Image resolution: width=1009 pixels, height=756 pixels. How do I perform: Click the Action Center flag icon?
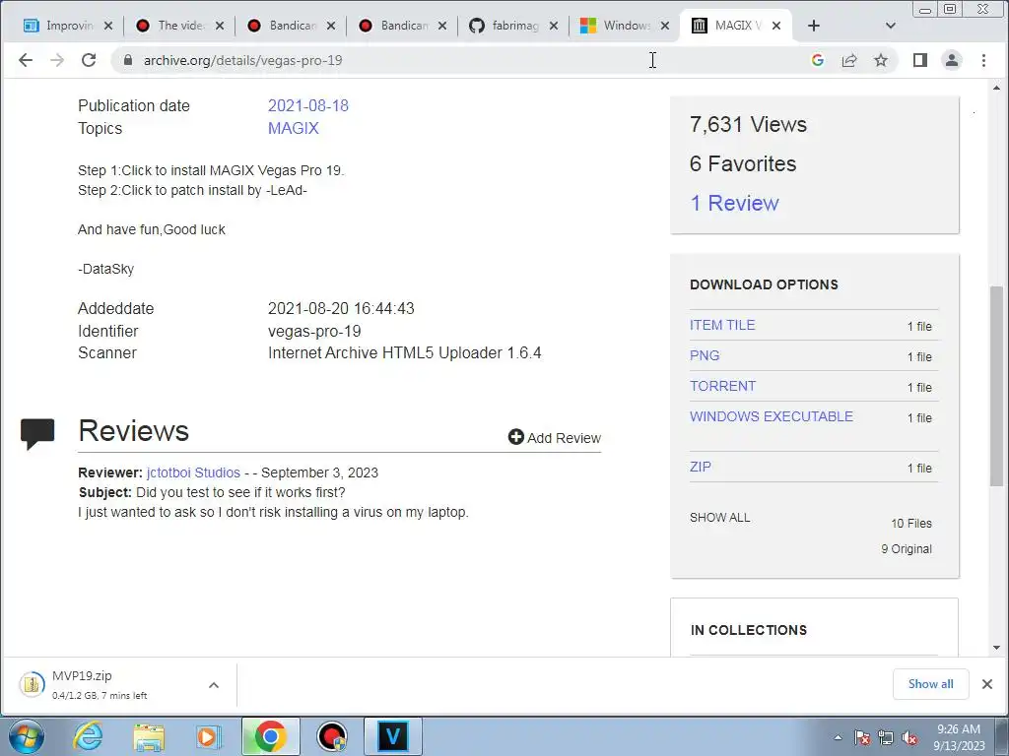point(862,737)
